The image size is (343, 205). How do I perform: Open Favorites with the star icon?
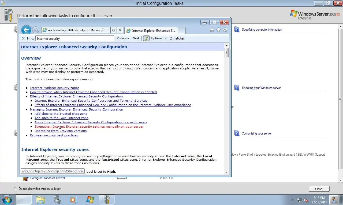(218, 30)
